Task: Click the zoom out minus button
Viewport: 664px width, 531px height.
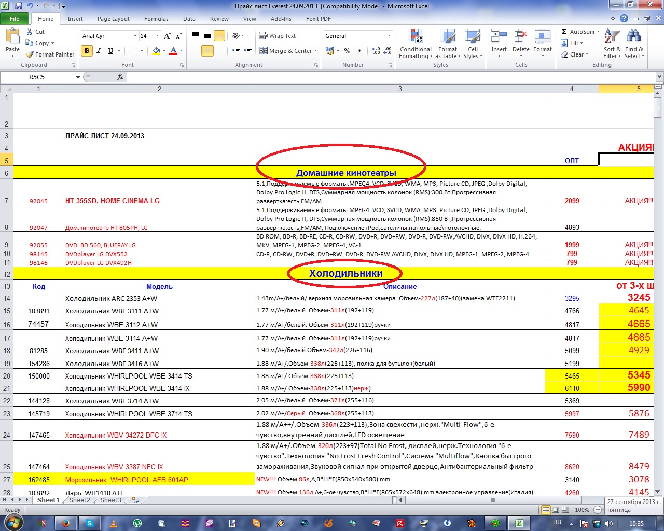Action: point(598,510)
